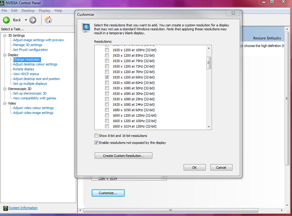Open the Desktop menu
This screenshot has height=216, width=292.
[x=28, y=11]
